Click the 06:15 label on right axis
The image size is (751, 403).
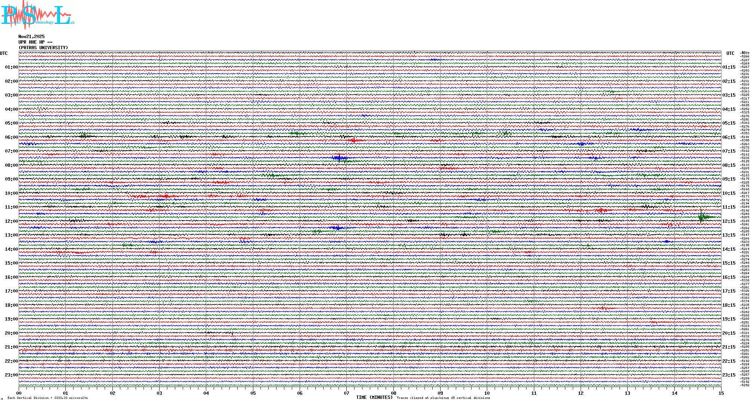coord(729,137)
